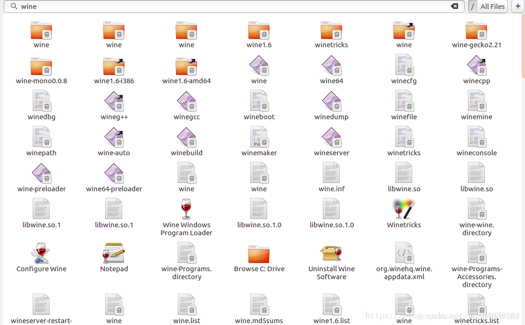The width and height of the screenshot is (525, 325).
Task: Click the '/' search location button
Action: (473, 7)
